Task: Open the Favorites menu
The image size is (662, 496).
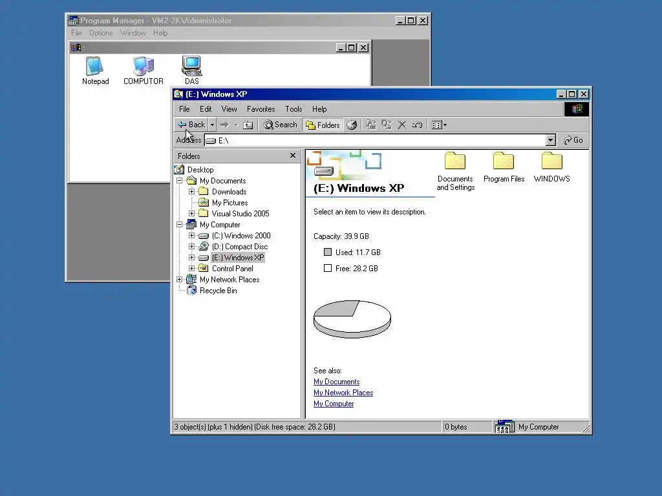Action: click(x=261, y=108)
